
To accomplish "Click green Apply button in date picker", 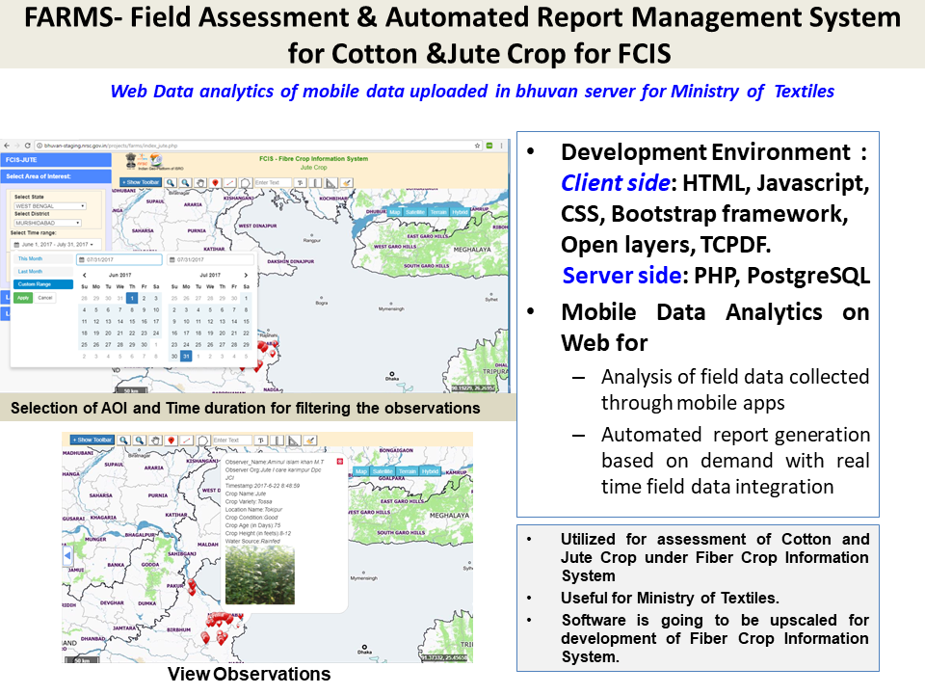I will tap(23, 298).
